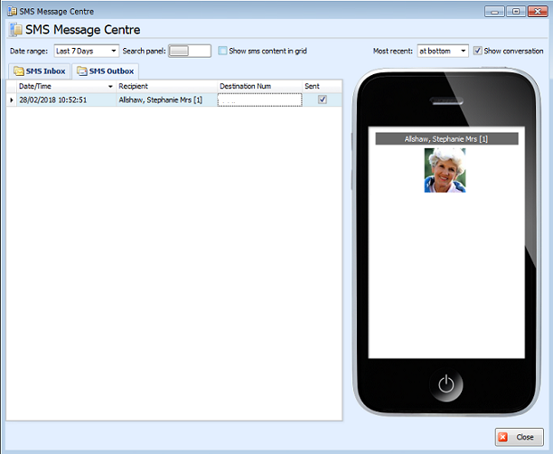Toggle the Search panel switch
Viewport: 553px width, 454px height.
(x=189, y=52)
